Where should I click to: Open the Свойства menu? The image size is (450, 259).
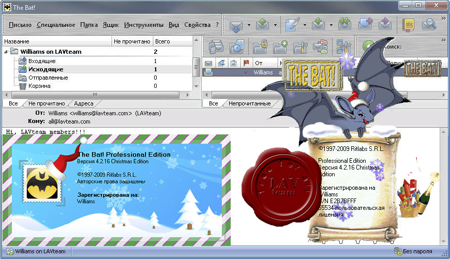click(x=198, y=25)
